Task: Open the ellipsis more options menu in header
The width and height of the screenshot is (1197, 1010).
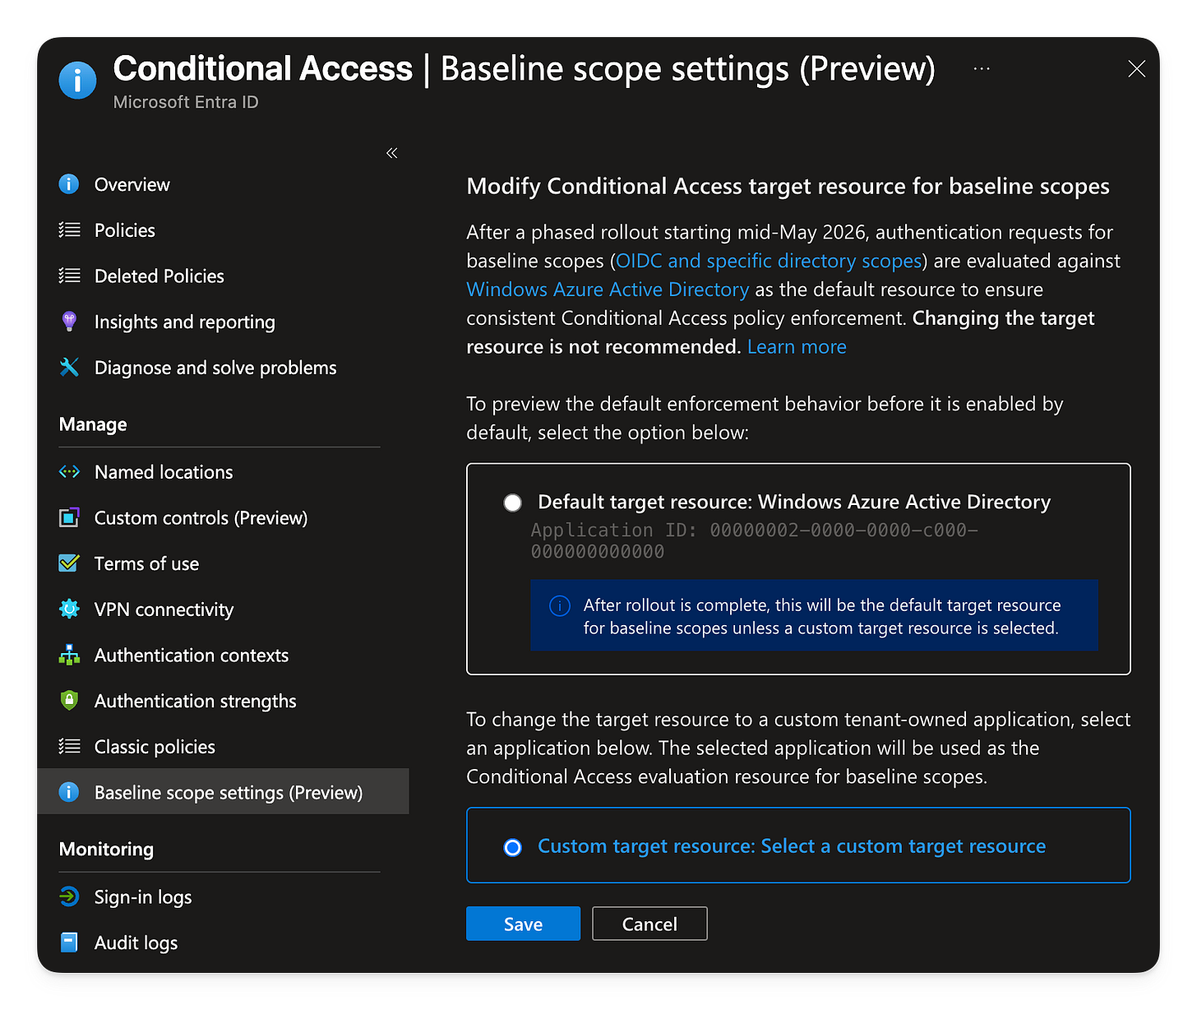Action: click(x=982, y=69)
